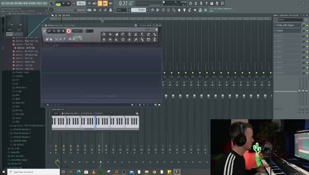Click the plus tool in Edison tool grid

pyautogui.click(x=110, y=34)
